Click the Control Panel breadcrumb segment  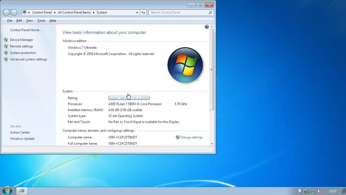pyautogui.click(x=42, y=12)
